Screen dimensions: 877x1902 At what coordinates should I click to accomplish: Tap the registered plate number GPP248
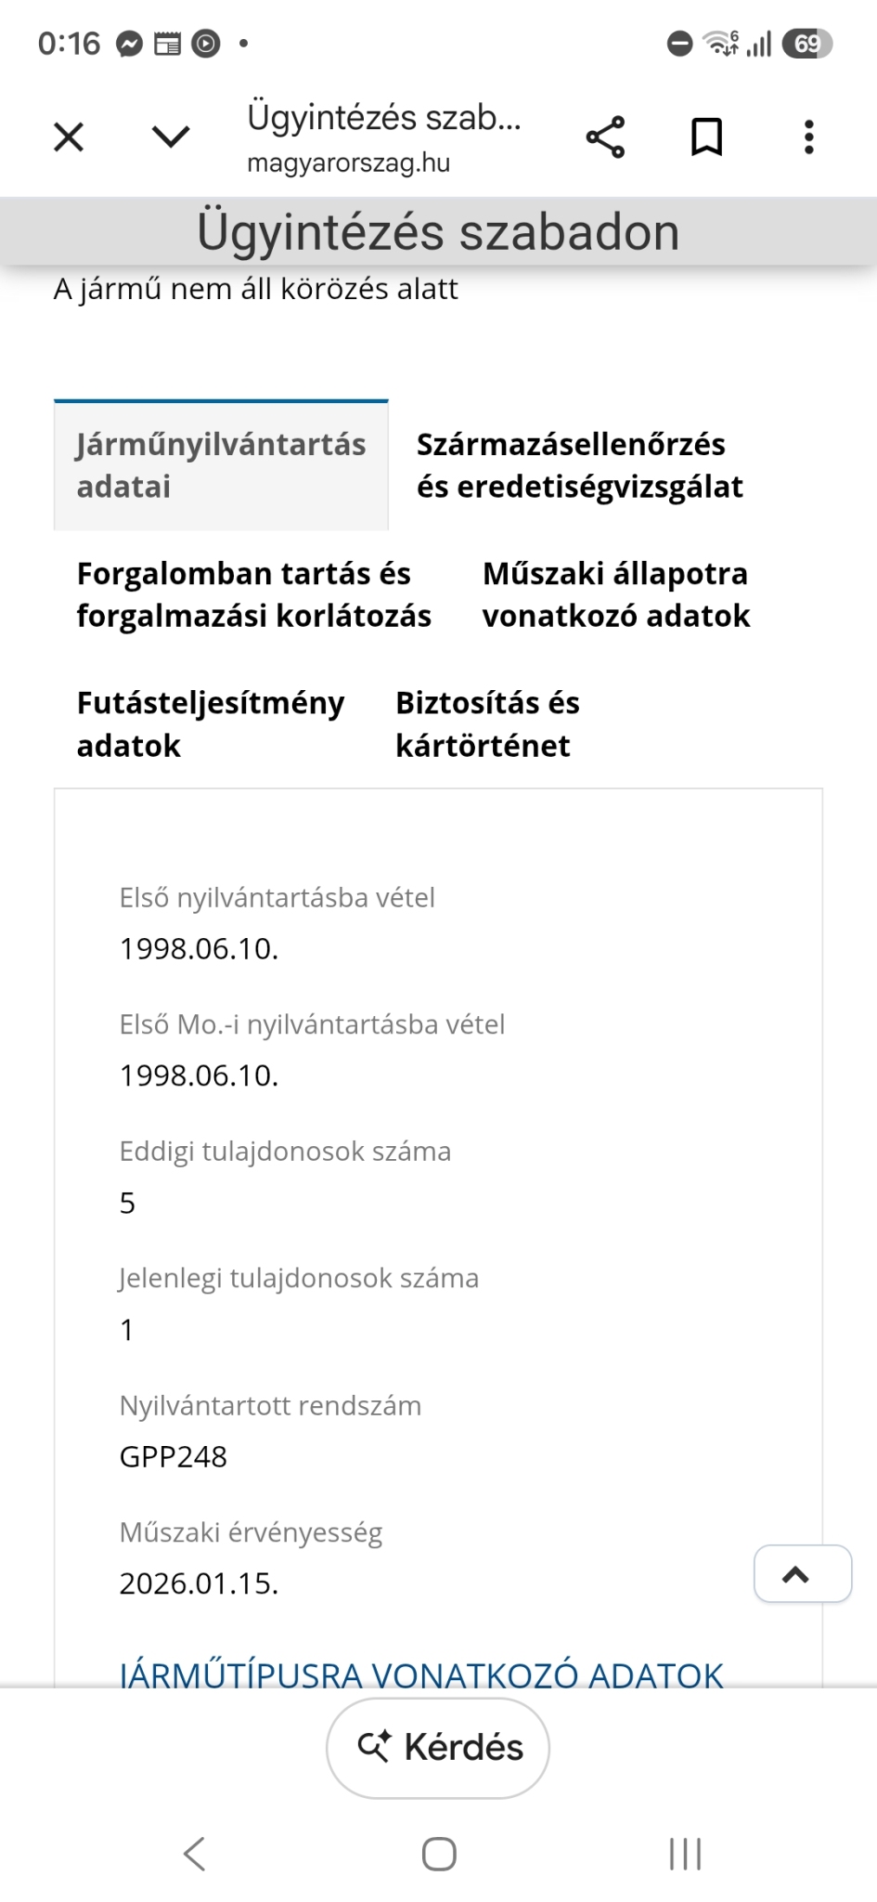point(174,1456)
